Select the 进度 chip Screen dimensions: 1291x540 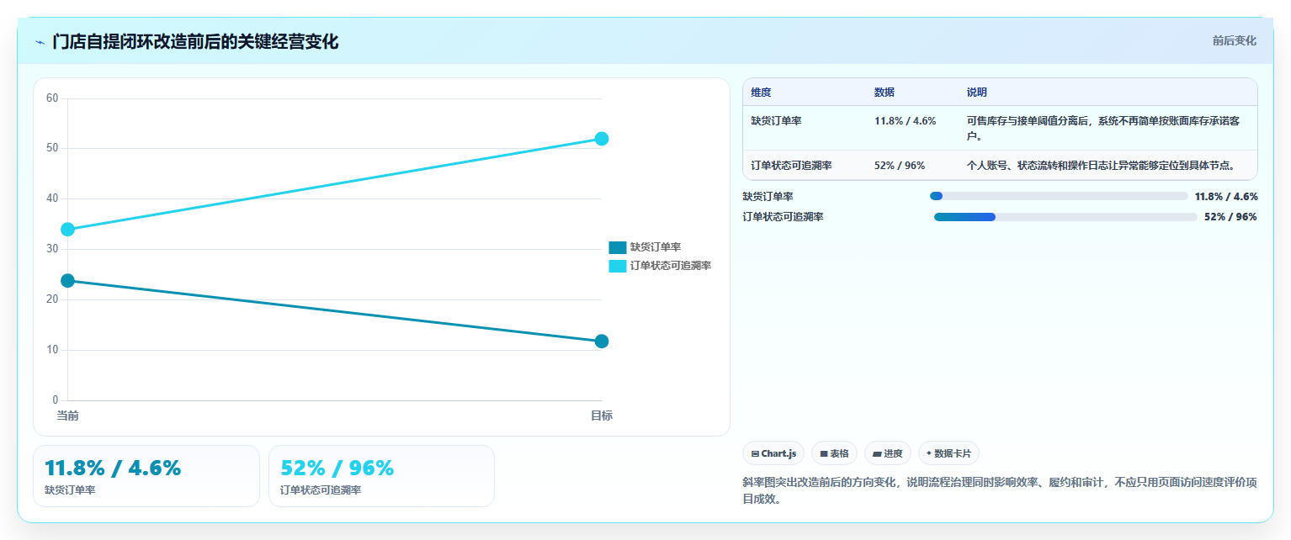click(x=888, y=453)
